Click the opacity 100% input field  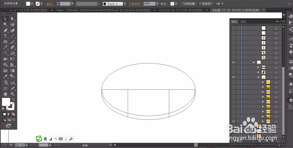click(149, 4)
